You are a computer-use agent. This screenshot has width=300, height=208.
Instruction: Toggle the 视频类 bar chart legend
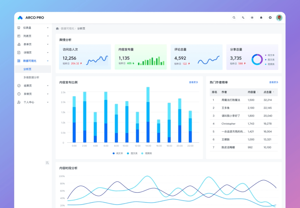pos(147,153)
